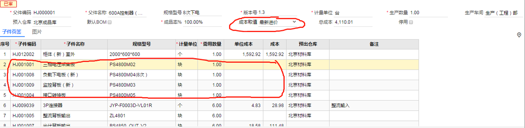Click the 父件名称 field 600A控制器
The width and height of the screenshot is (525, 128).
pos(127,13)
